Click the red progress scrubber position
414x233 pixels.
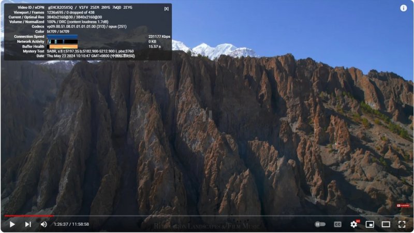coord(53,216)
